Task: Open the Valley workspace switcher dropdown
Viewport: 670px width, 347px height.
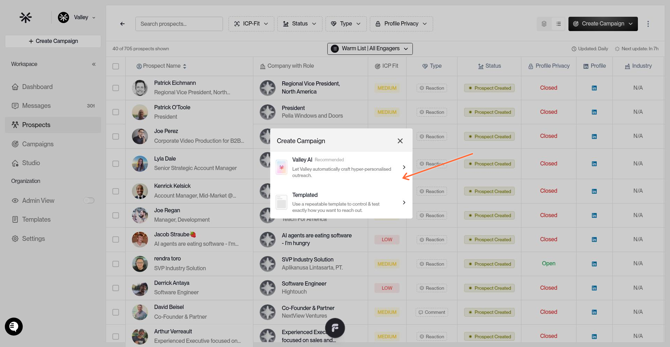Action: click(x=77, y=17)
